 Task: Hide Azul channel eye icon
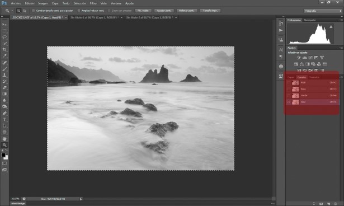point(289,102)
